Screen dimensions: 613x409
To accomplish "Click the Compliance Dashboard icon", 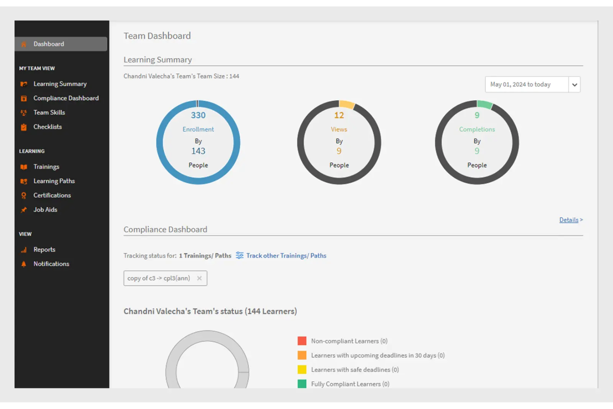I will pos(24,98).
